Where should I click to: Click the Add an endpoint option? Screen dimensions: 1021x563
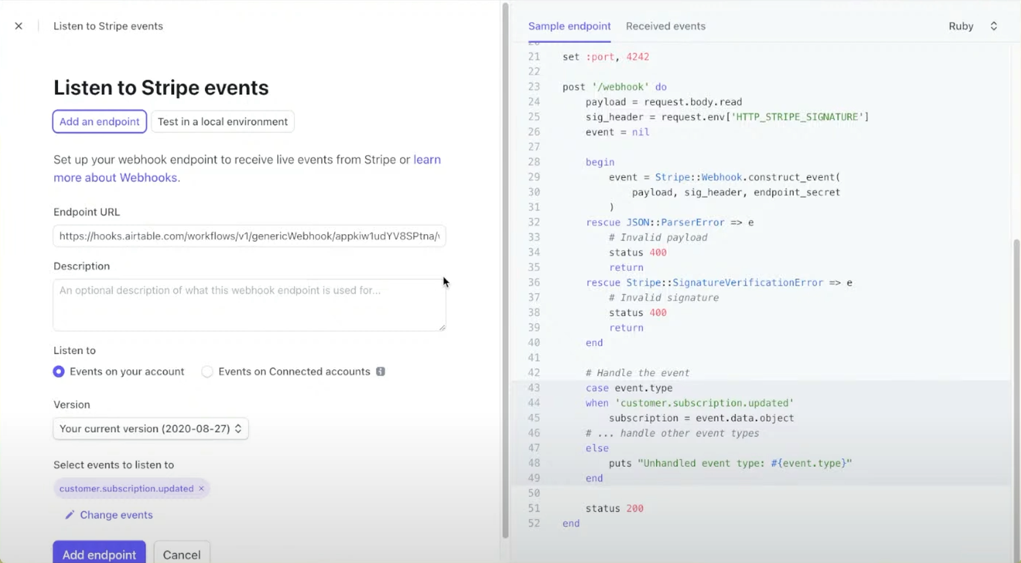pyautogui.click(x=99, y=121)
